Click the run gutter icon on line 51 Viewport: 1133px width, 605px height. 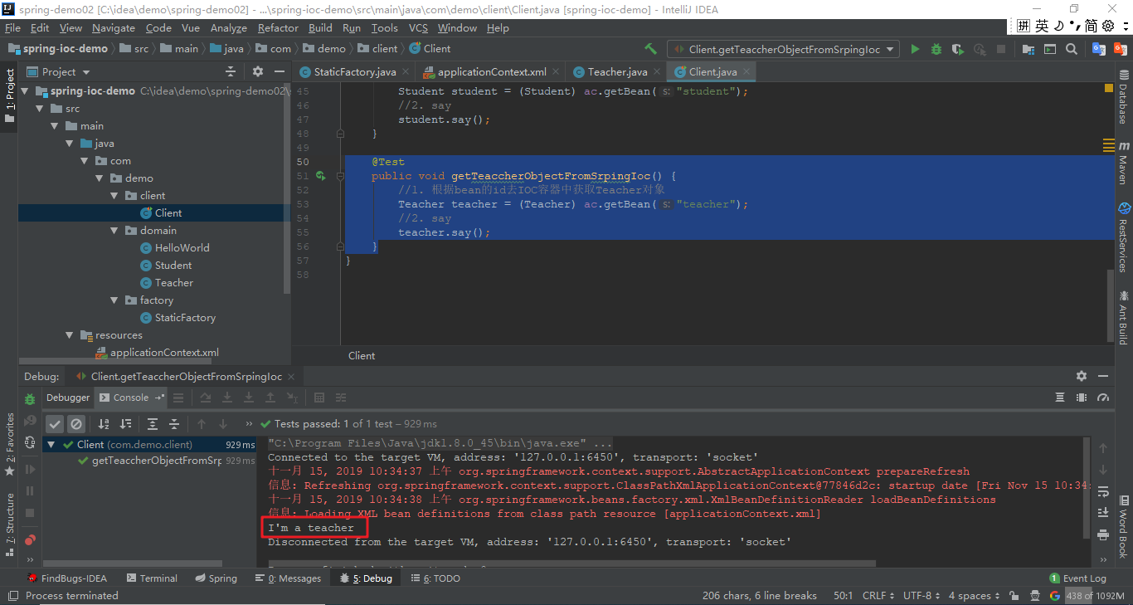pyautogui.click(x=321, y=176)
